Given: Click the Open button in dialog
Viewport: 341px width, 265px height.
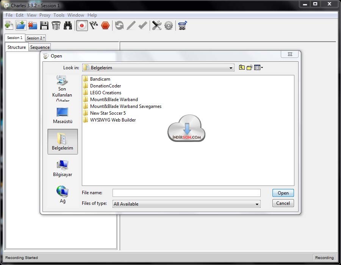Looking at the screenshot, I should point(283,193).
